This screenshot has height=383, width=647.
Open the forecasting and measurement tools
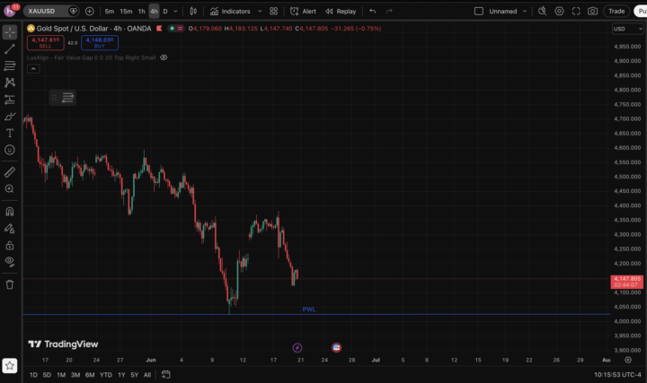[10, 100]
